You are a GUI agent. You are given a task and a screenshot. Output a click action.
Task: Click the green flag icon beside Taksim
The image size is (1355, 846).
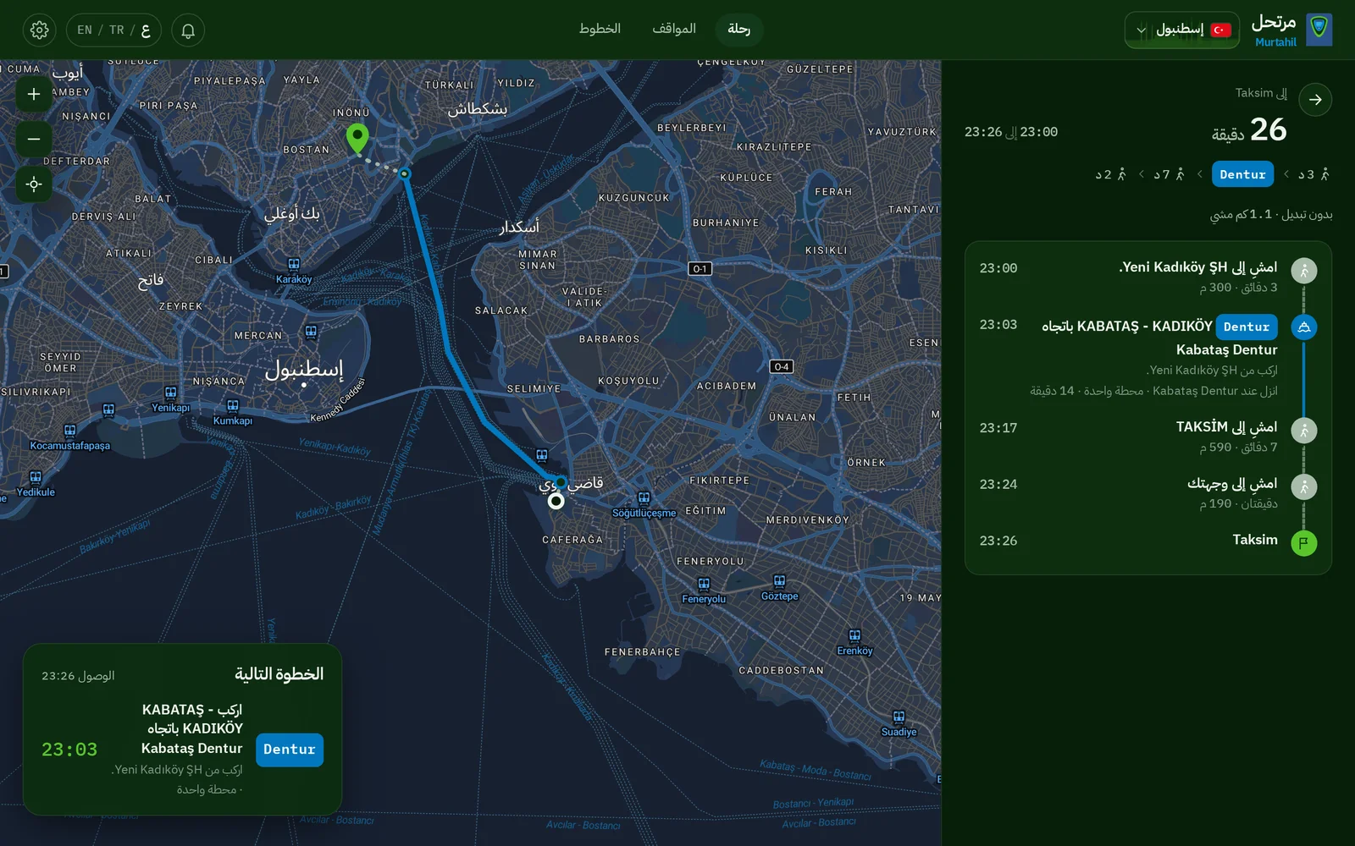tap(1304, 543)
